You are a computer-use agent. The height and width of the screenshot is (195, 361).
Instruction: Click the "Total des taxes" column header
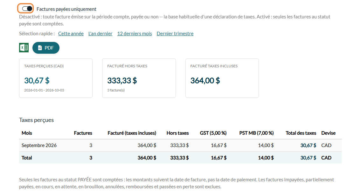pos(301,133)
